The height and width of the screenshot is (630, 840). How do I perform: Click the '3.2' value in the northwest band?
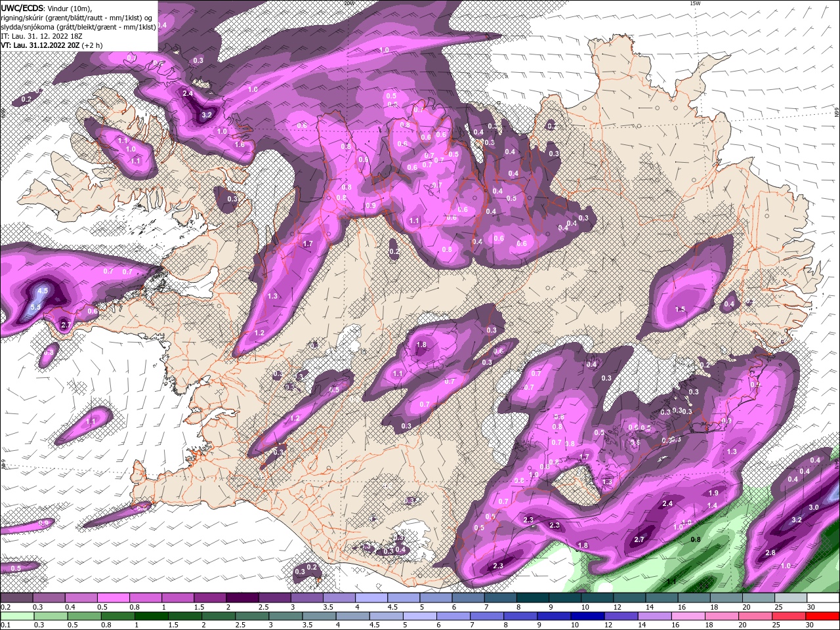coord(207,115)
